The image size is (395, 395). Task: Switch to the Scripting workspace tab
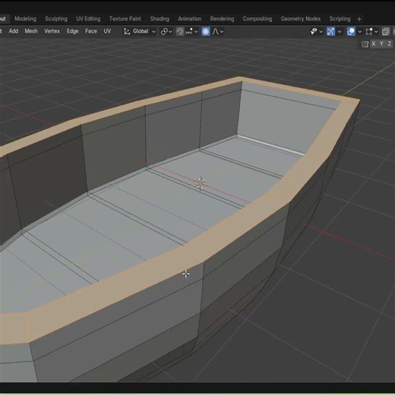340,19
